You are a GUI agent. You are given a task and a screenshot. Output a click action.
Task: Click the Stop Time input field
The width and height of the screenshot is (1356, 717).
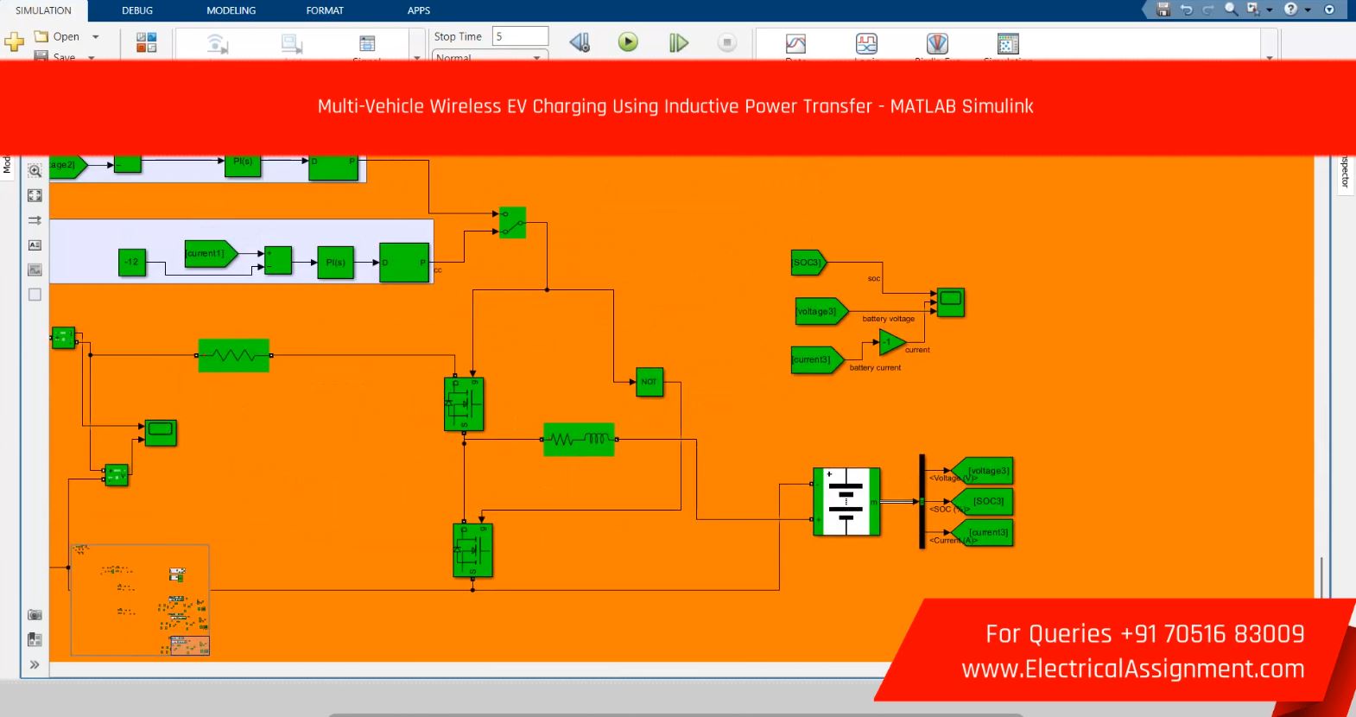tap(520, 36)
